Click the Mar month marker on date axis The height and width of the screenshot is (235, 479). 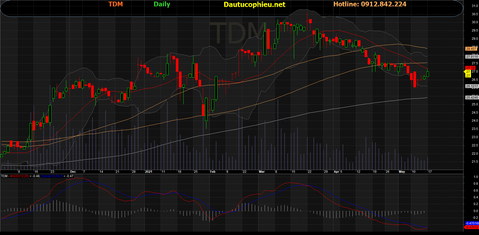(262, 172)
